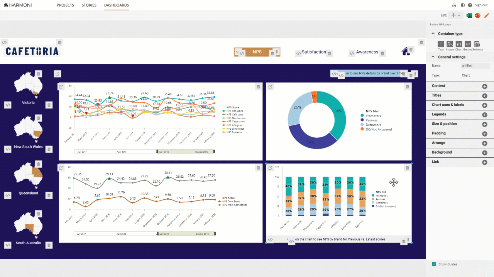This screenshot has height=277, width=494.
Task: Choose the Image container type icon
Action: [x=450, y=44]
